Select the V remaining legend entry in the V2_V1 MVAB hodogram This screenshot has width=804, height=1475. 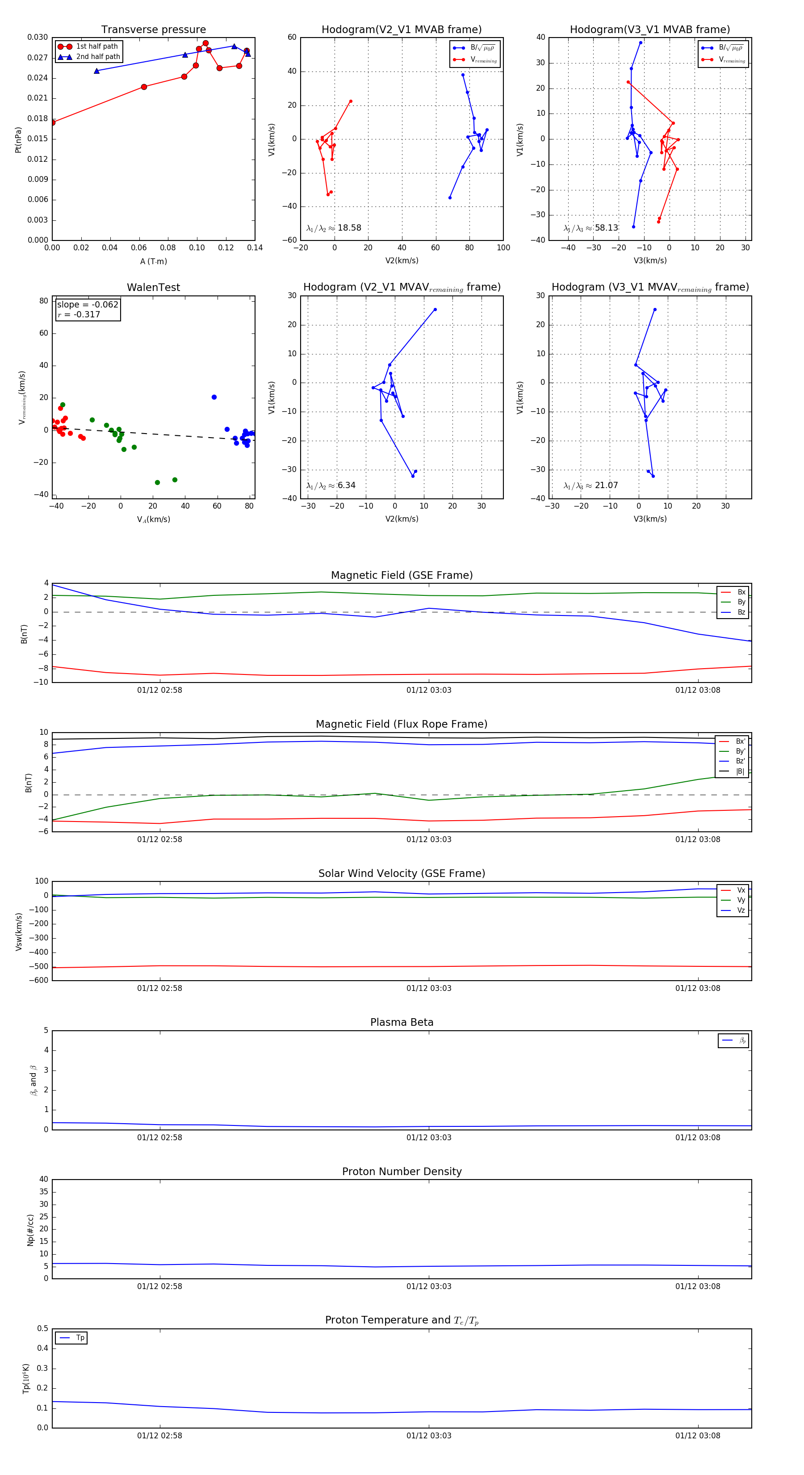pos(475,59)
